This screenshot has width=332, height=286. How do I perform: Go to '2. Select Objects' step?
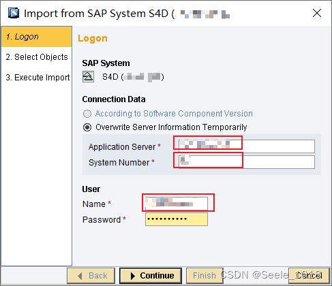click(37, 57)
